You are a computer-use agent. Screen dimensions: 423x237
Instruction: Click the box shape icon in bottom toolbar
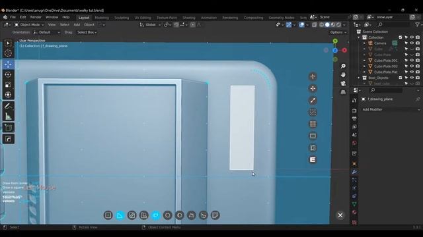tap(108, 215)
